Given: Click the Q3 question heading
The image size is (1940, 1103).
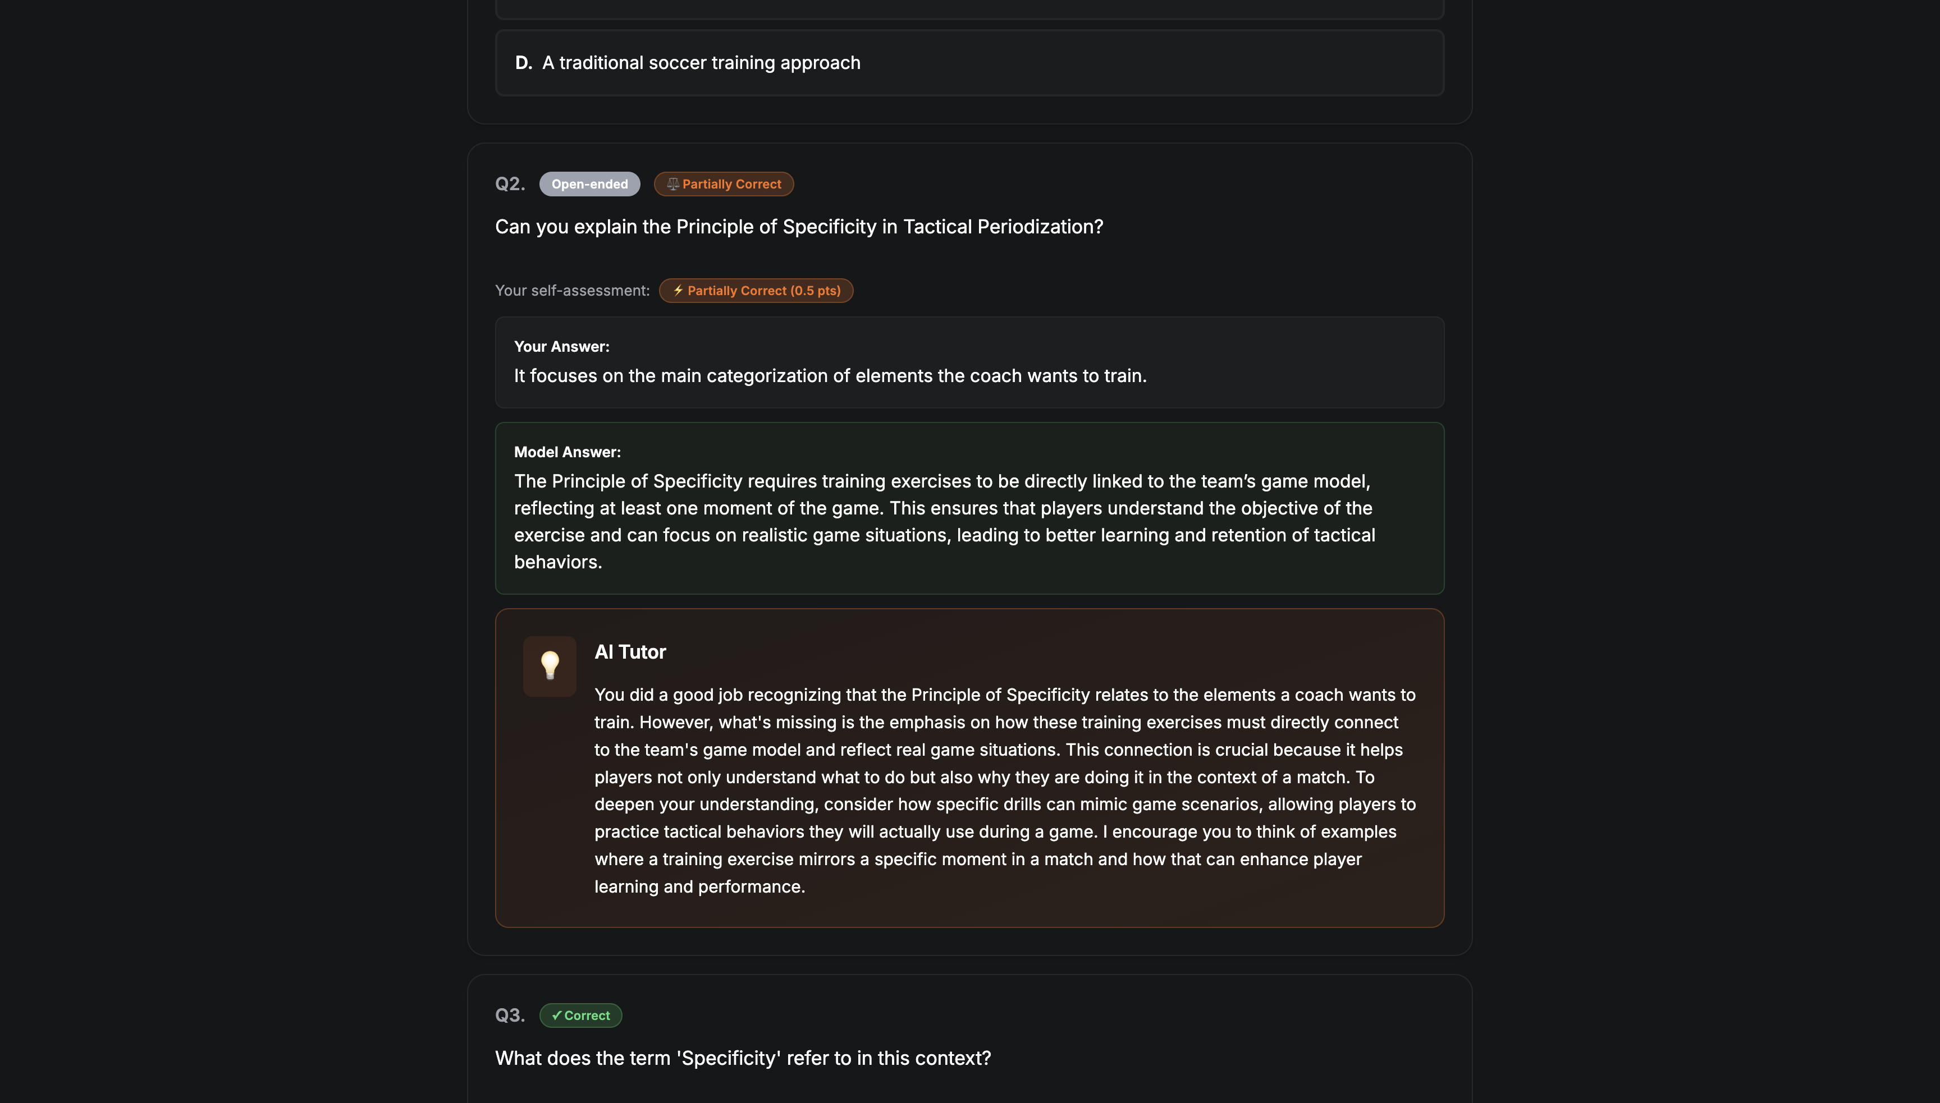Looking at the screenshot, I should 509,1014.
